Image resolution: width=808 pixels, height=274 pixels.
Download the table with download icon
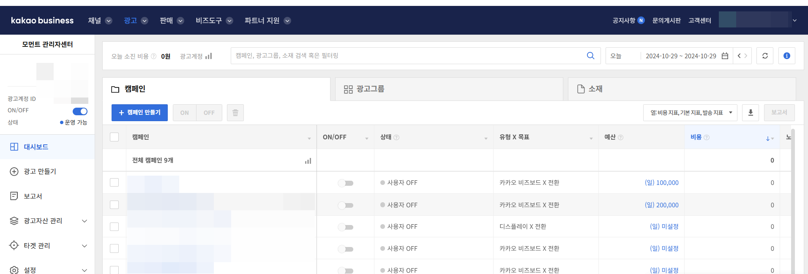(751, 113)
